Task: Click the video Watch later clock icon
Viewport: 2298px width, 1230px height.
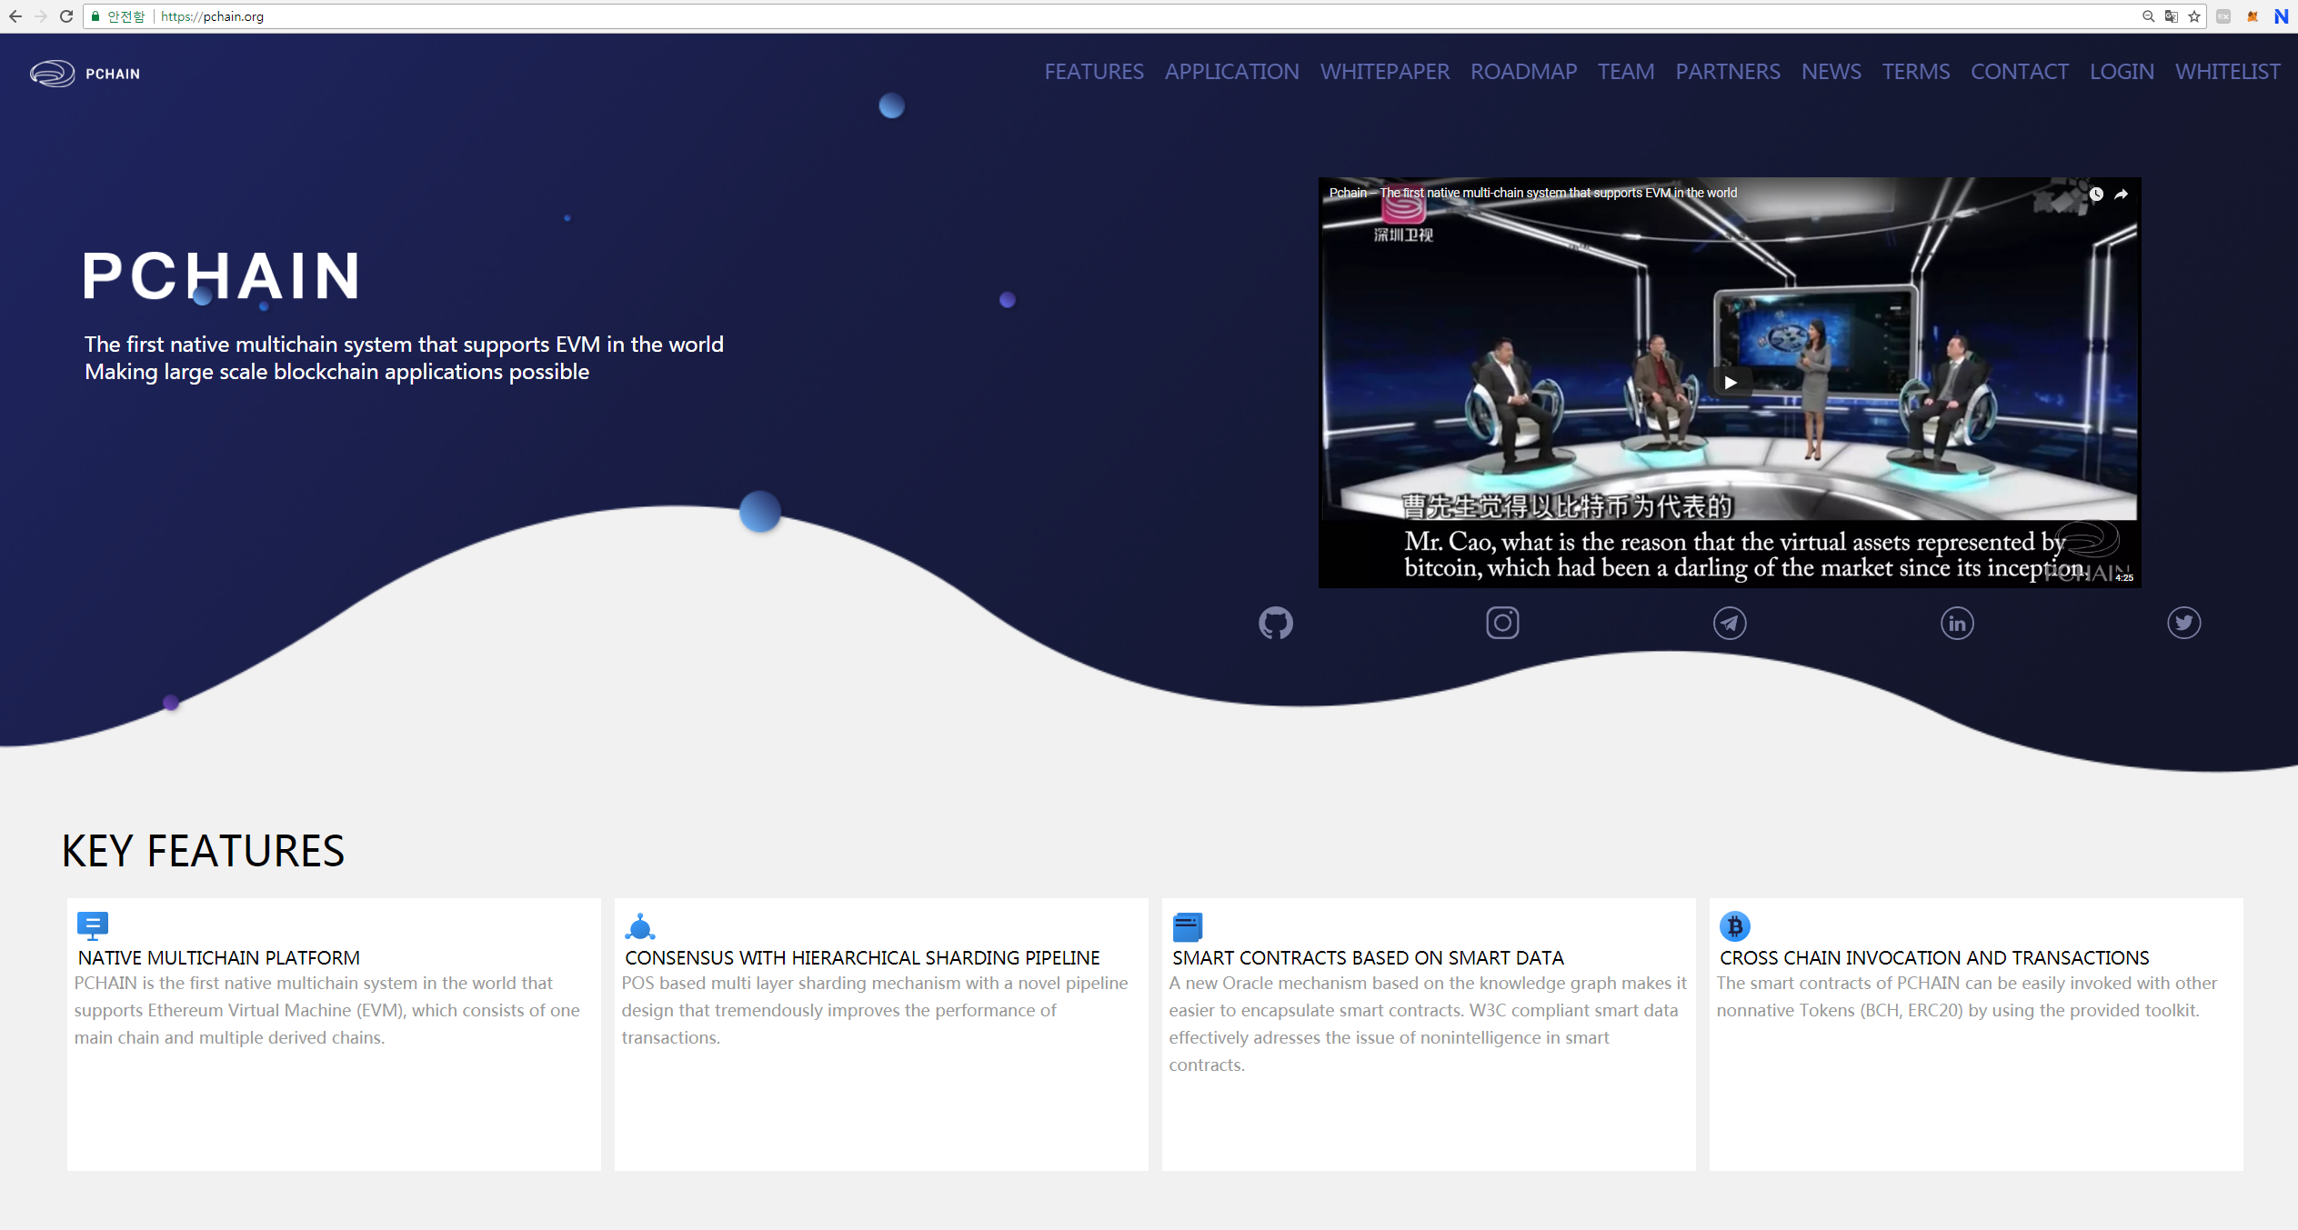Action: tap(2095, 194)
